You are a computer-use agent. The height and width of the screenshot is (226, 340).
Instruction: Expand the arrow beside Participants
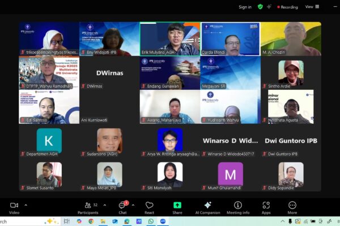(105, 205)
